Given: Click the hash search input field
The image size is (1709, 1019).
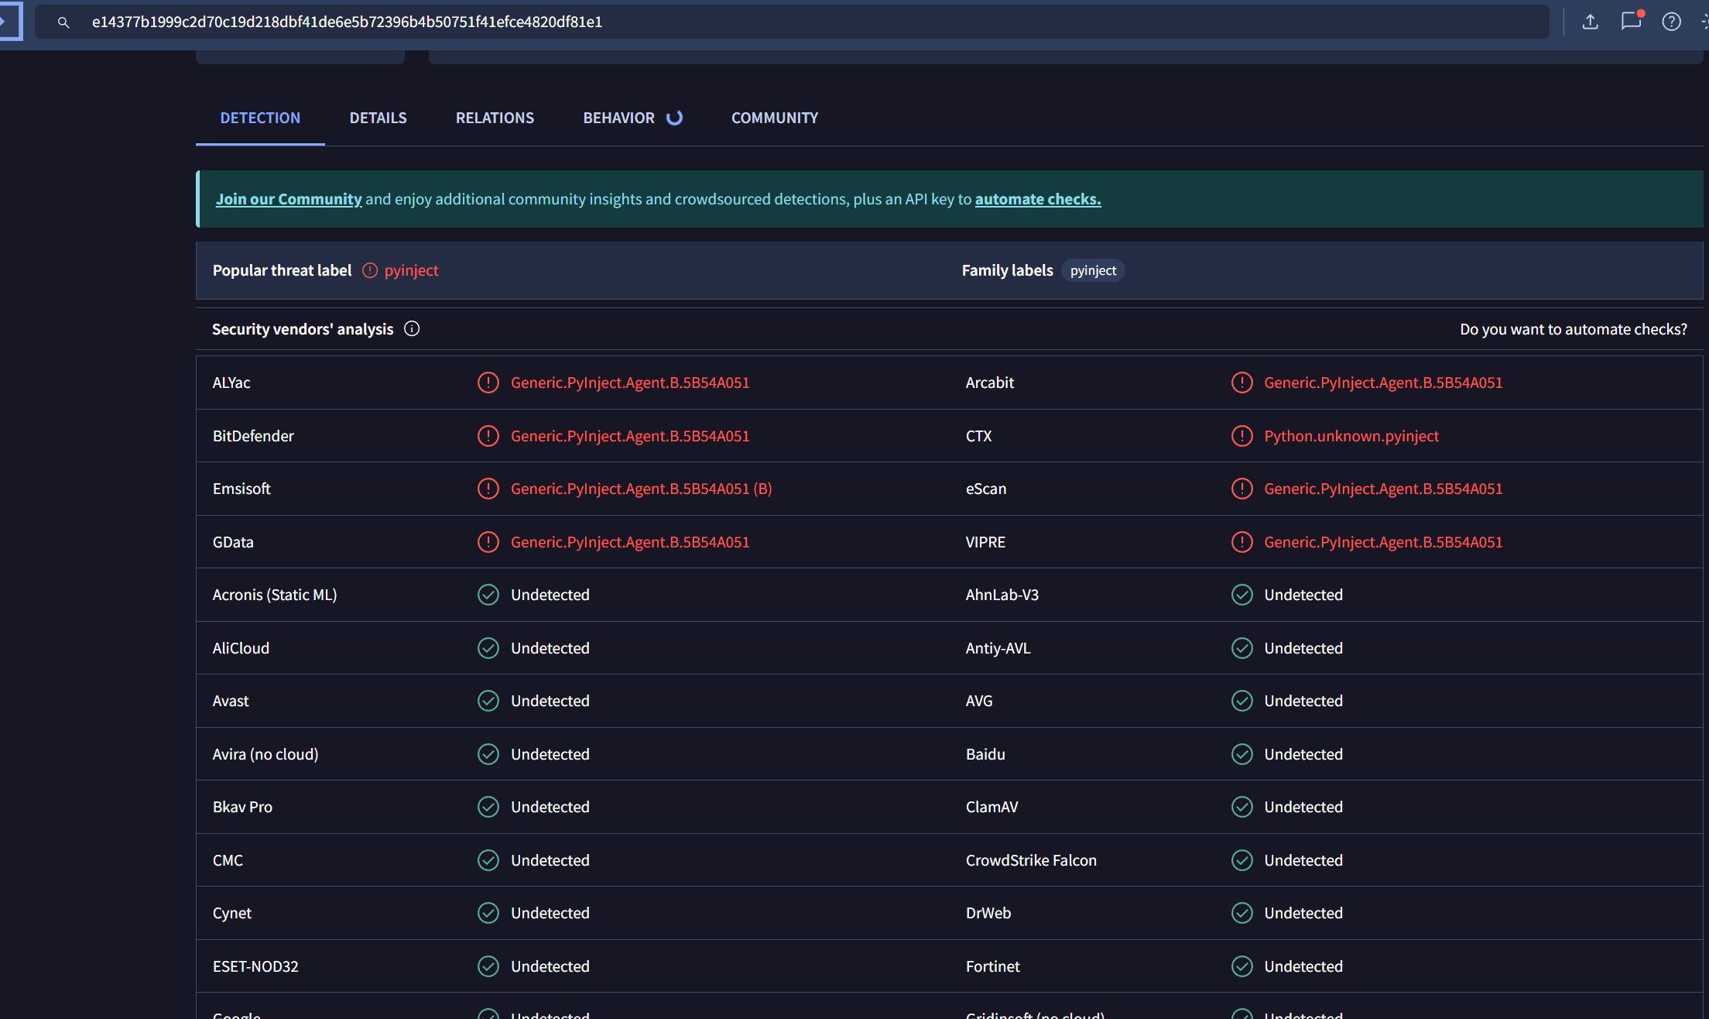Looking at the screenshot, I should pos(774,22).
